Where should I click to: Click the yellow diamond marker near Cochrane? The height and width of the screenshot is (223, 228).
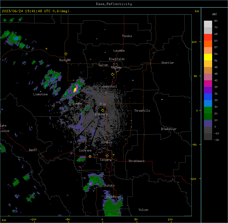coord(90,156)
